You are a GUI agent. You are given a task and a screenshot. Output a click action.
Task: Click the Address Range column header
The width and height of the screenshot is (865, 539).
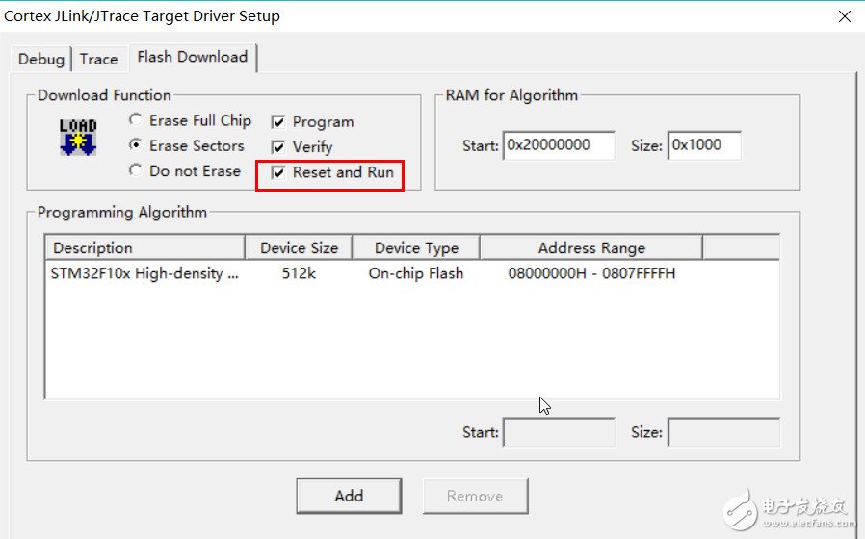coord(591,247)
